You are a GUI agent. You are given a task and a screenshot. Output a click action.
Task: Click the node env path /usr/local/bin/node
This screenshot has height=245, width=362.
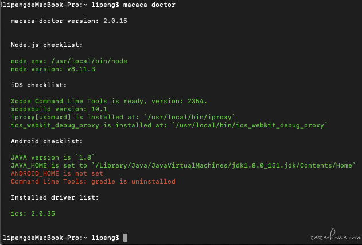tap(89, 61)
